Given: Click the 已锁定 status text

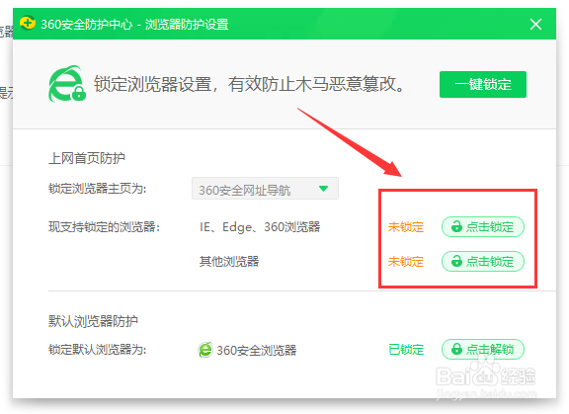Looking at the screenshot, I should (x=406, y=350).
